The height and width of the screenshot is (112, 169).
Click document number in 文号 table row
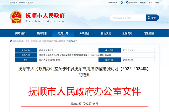pyautogui.click(x=50, y=60)
